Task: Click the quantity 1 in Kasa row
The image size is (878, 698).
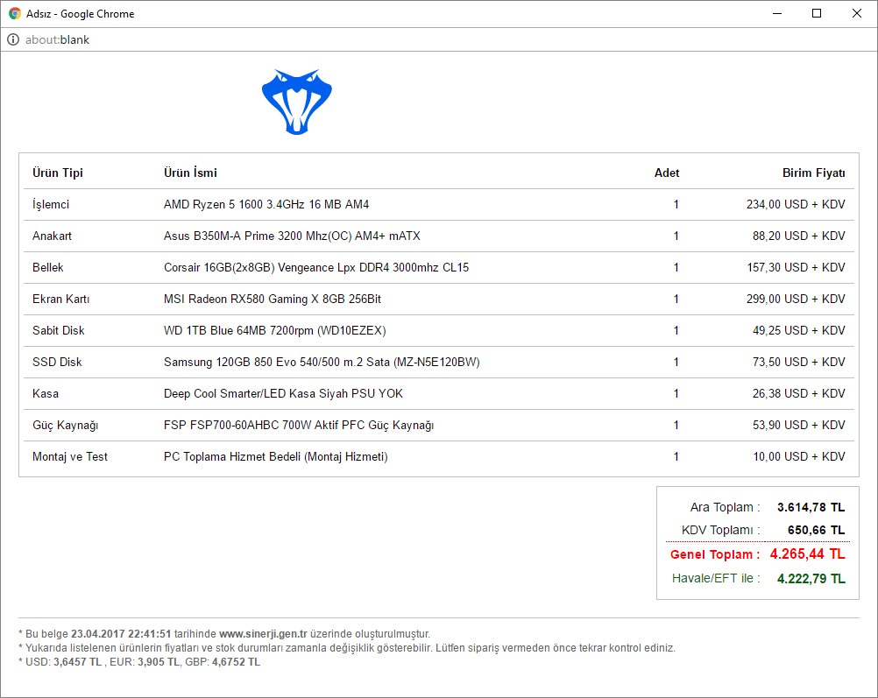Action: (x=676, y=393)
